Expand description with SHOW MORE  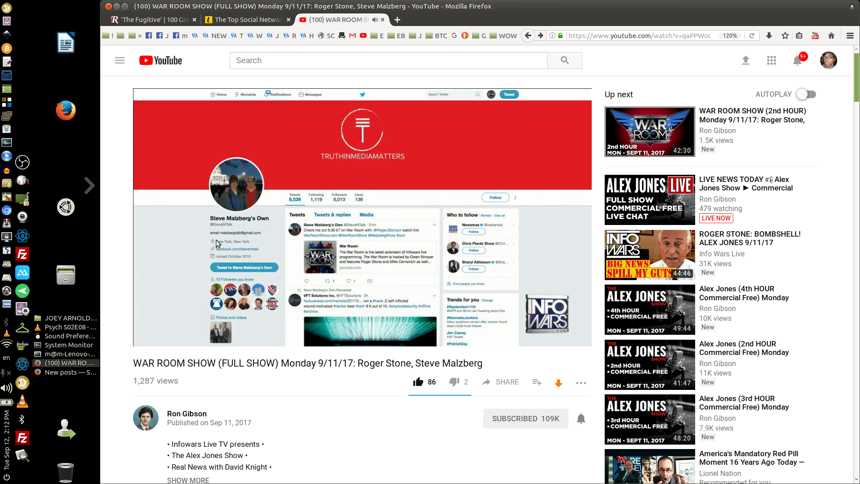coord(188,480)
